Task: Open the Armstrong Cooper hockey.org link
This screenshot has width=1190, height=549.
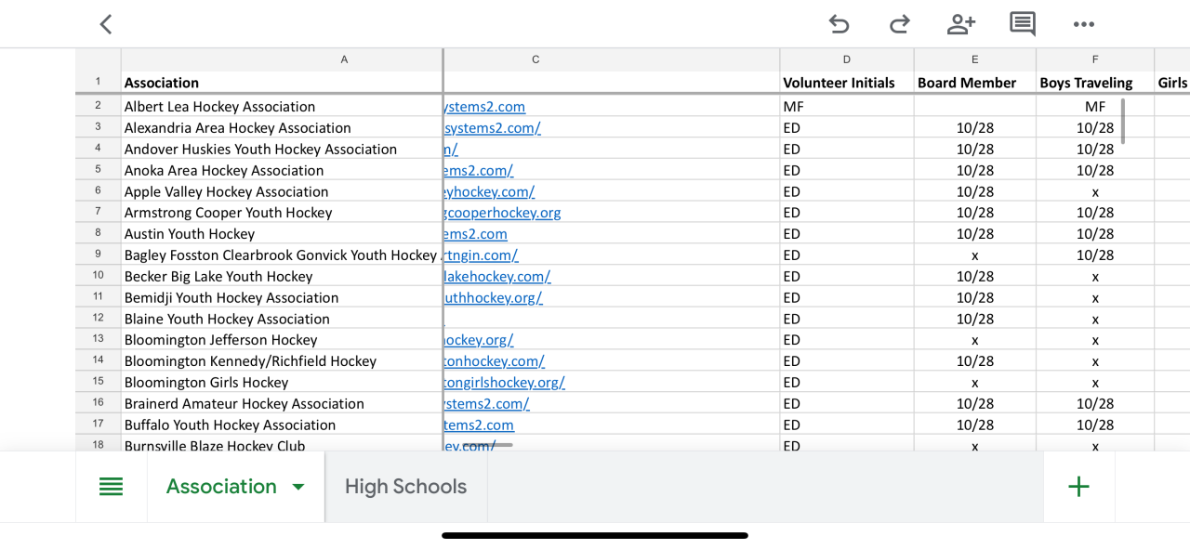Action: 503,213
